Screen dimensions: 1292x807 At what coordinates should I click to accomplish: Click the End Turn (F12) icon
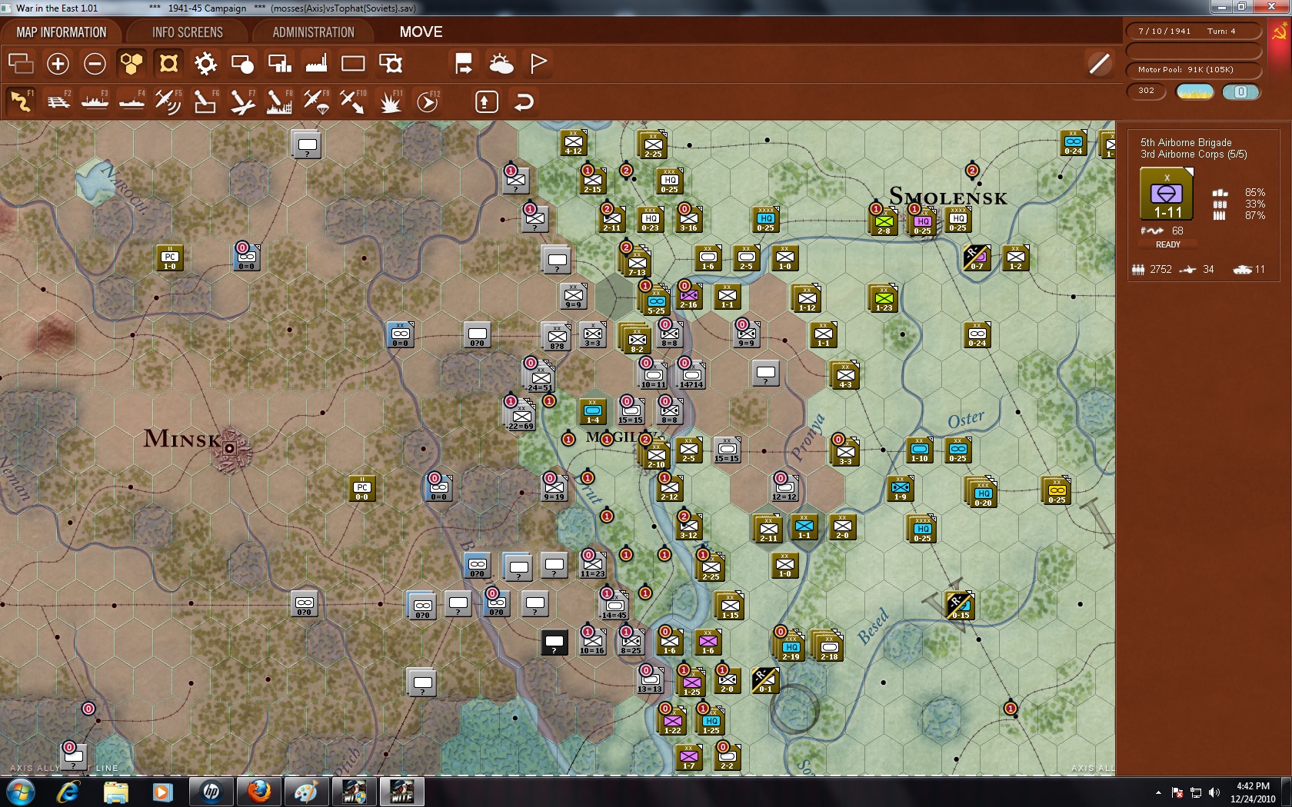[428, 101]
